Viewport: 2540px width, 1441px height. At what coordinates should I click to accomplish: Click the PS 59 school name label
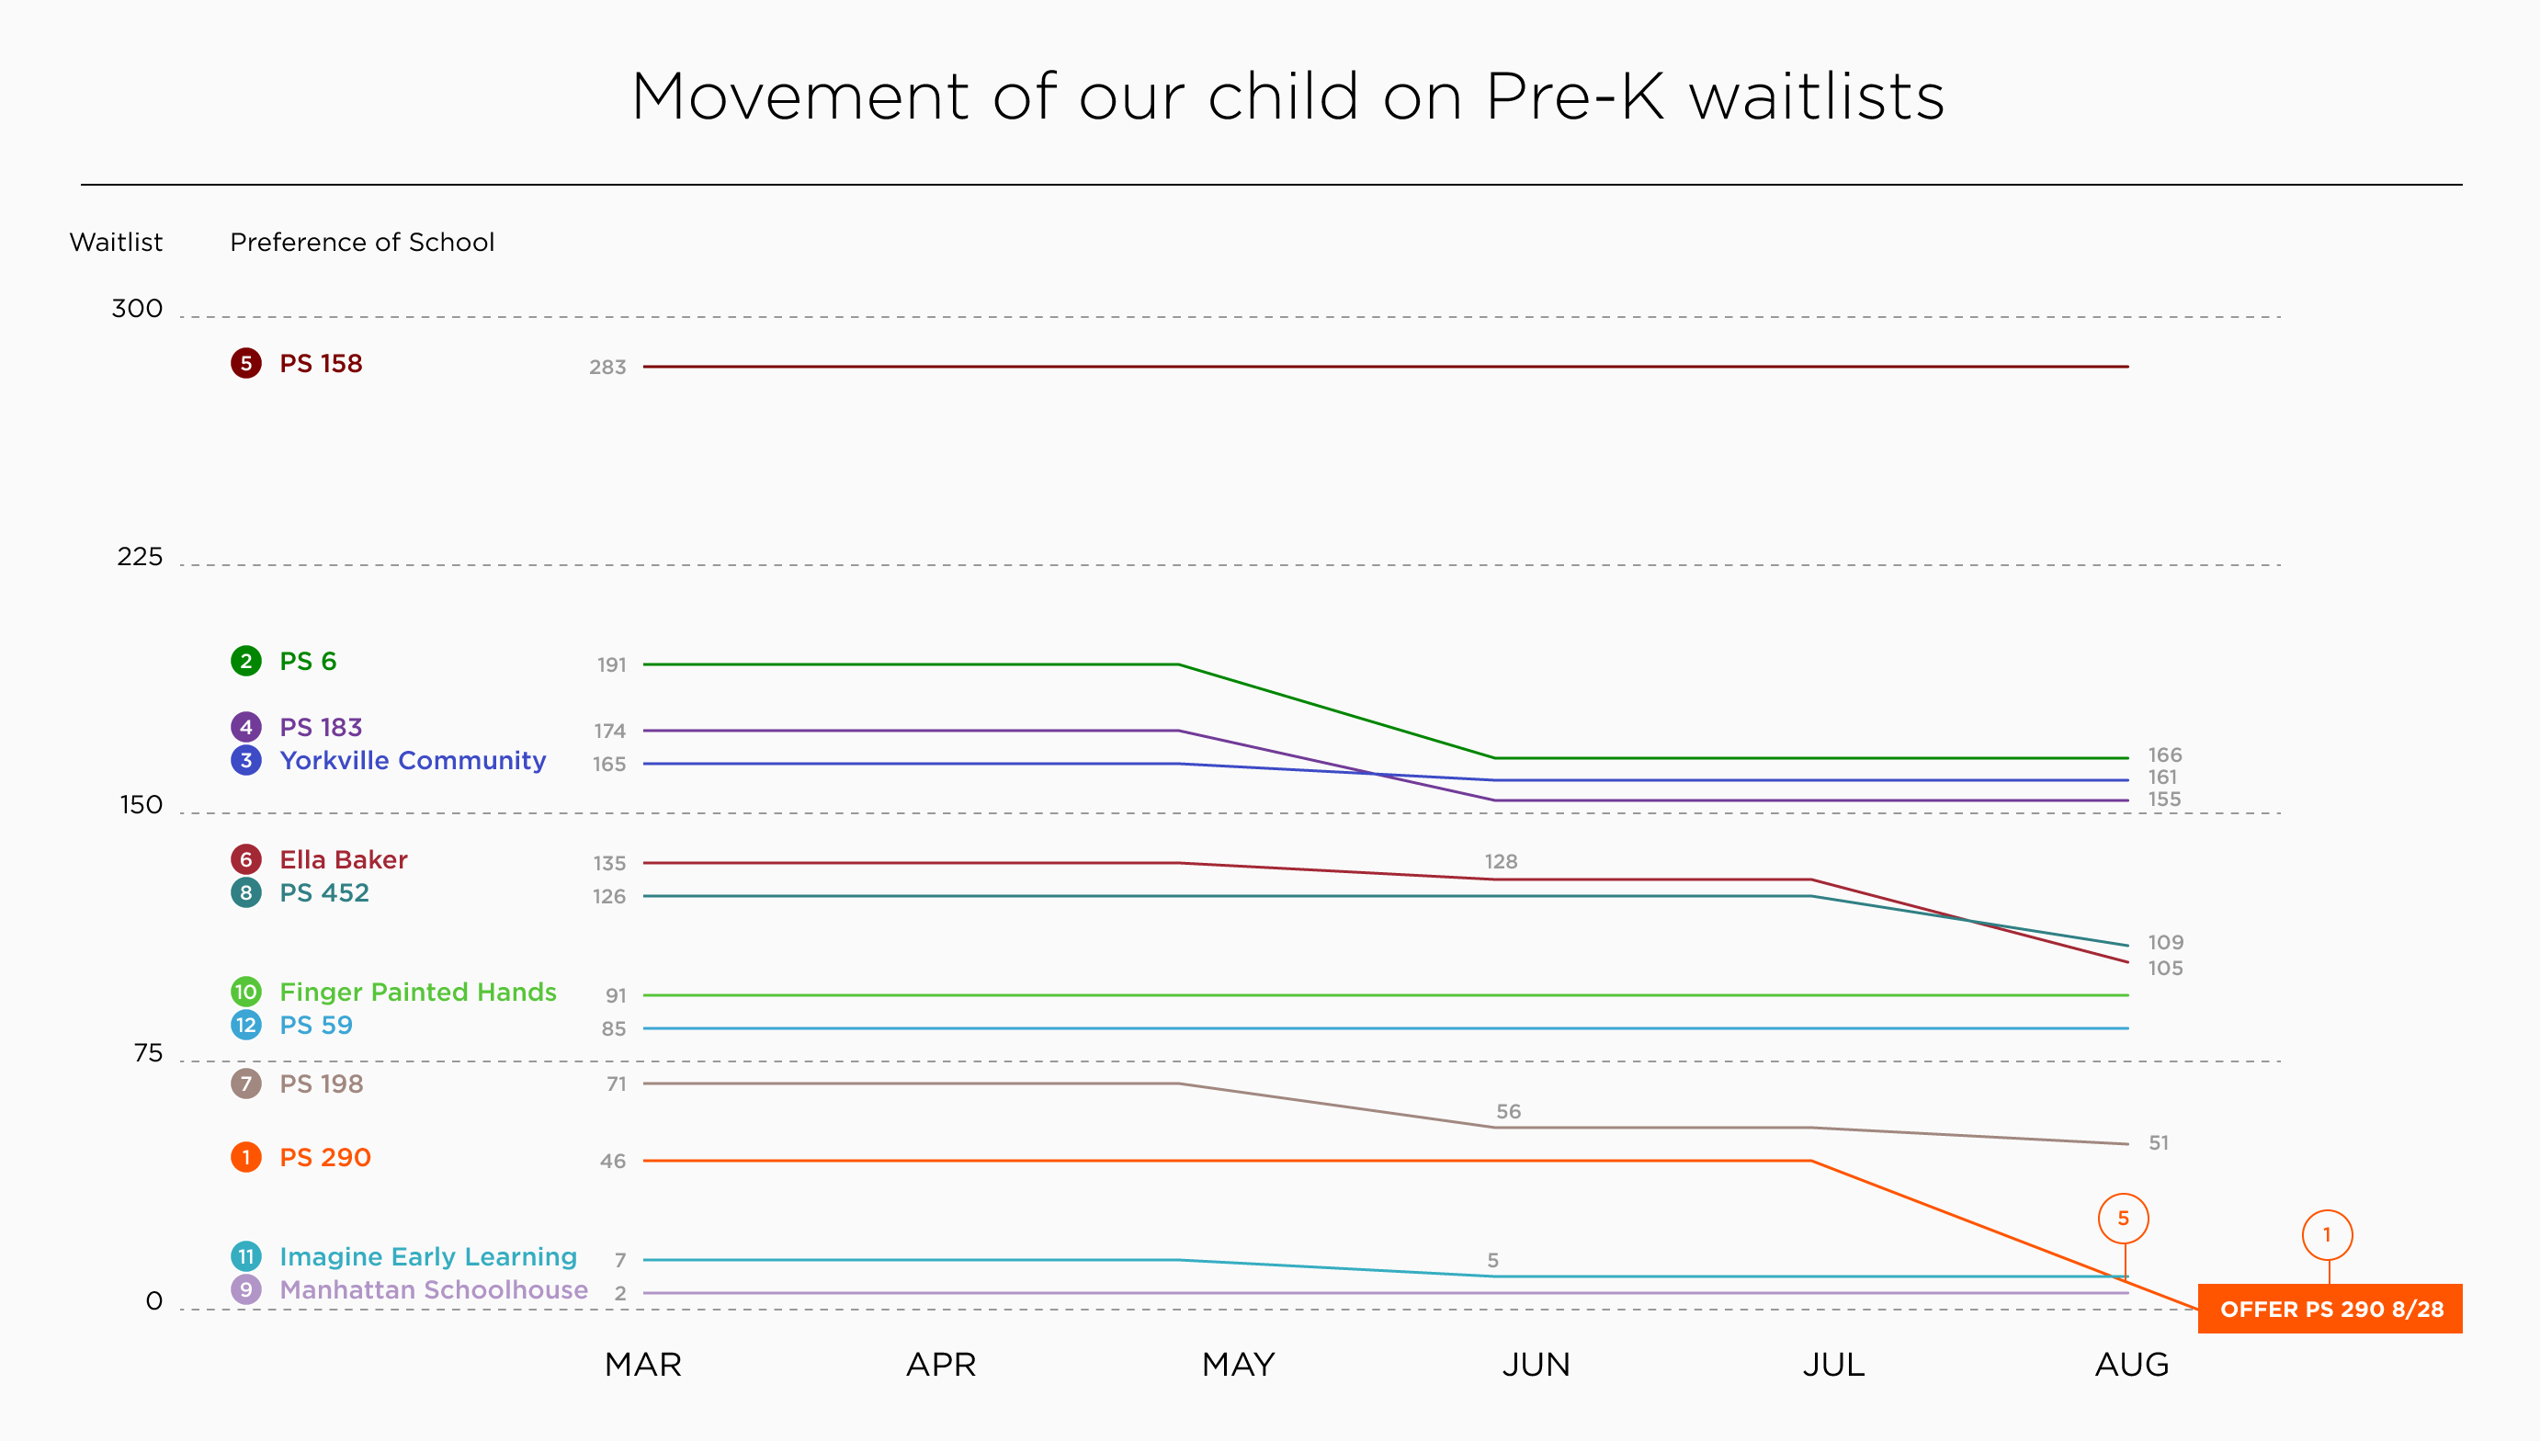315,1026
